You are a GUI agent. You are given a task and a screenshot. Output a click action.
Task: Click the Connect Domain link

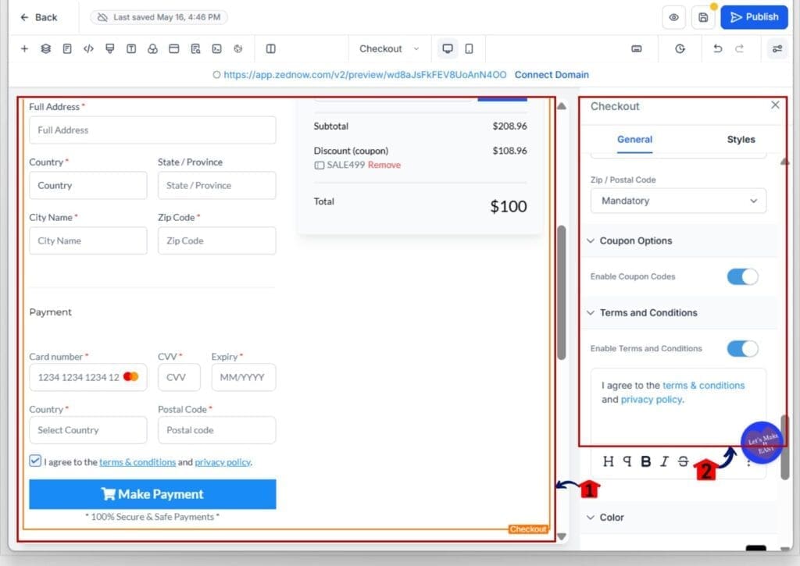click(552, 74)
